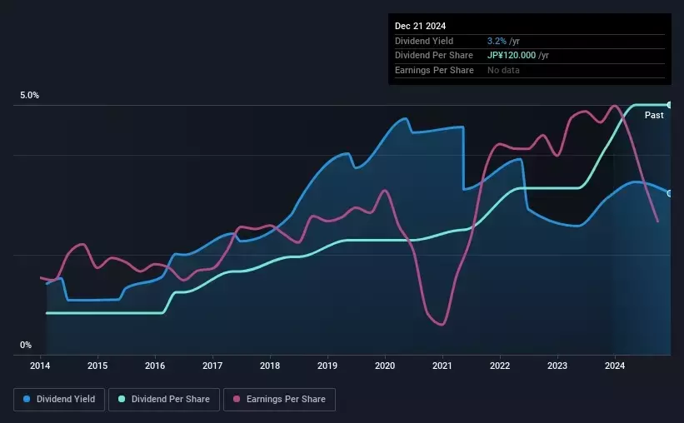This screenshot has height=423, width=684.
Task: Click the 2020 label on the time axis
Action: 385,366
